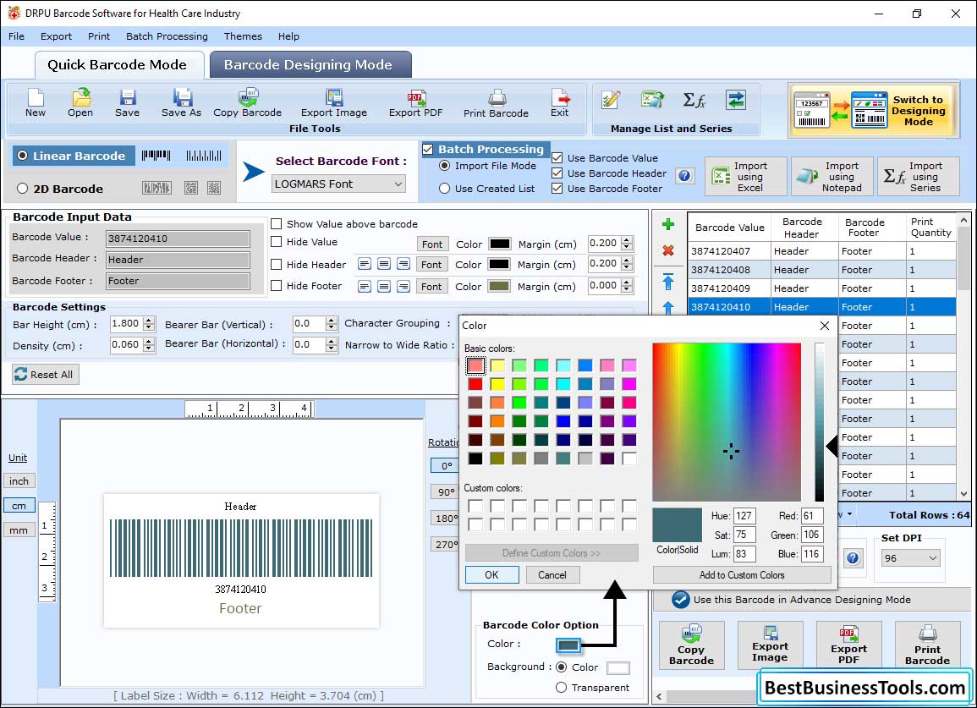
Task: Click the bottom Export PDF button
Action: pos(848,645)
